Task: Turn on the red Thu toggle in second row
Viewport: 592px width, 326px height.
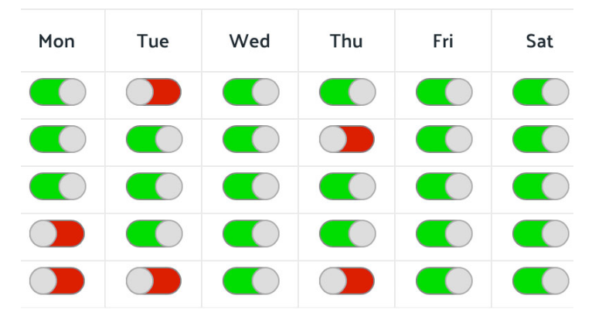Action: click(347, 139)
